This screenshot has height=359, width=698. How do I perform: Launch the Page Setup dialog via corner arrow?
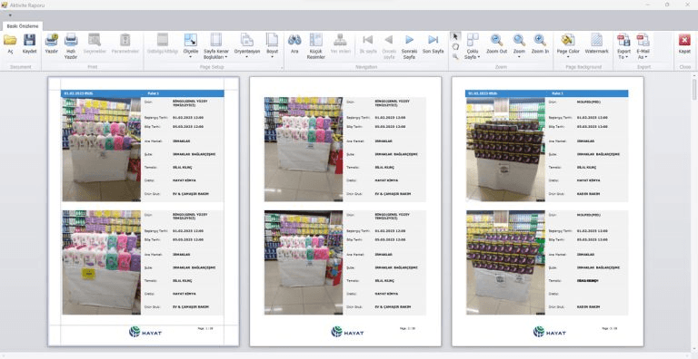282,68
